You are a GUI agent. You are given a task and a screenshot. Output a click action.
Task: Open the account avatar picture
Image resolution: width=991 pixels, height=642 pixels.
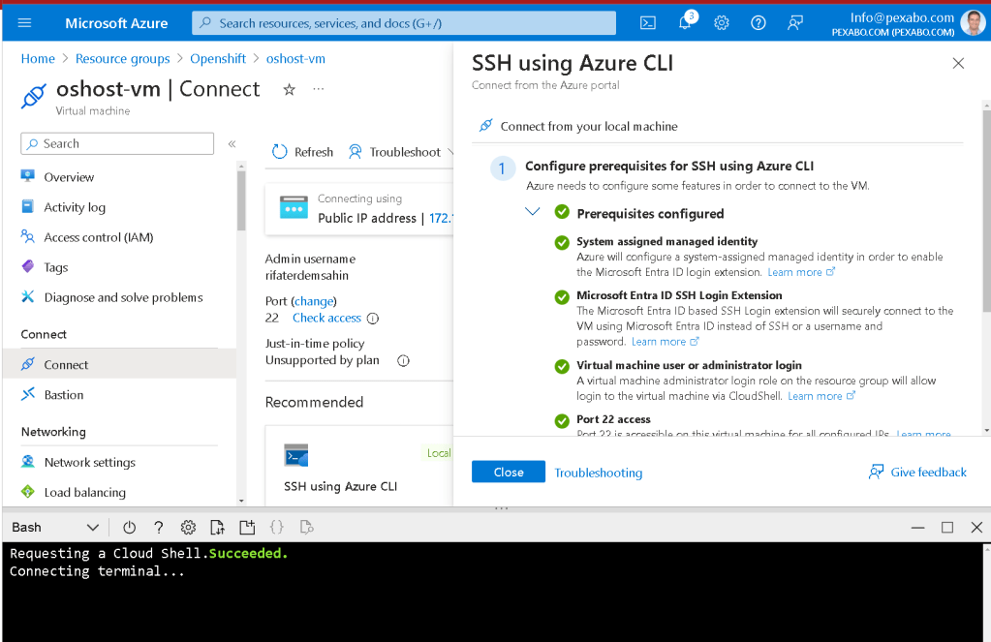click(972, 22)
